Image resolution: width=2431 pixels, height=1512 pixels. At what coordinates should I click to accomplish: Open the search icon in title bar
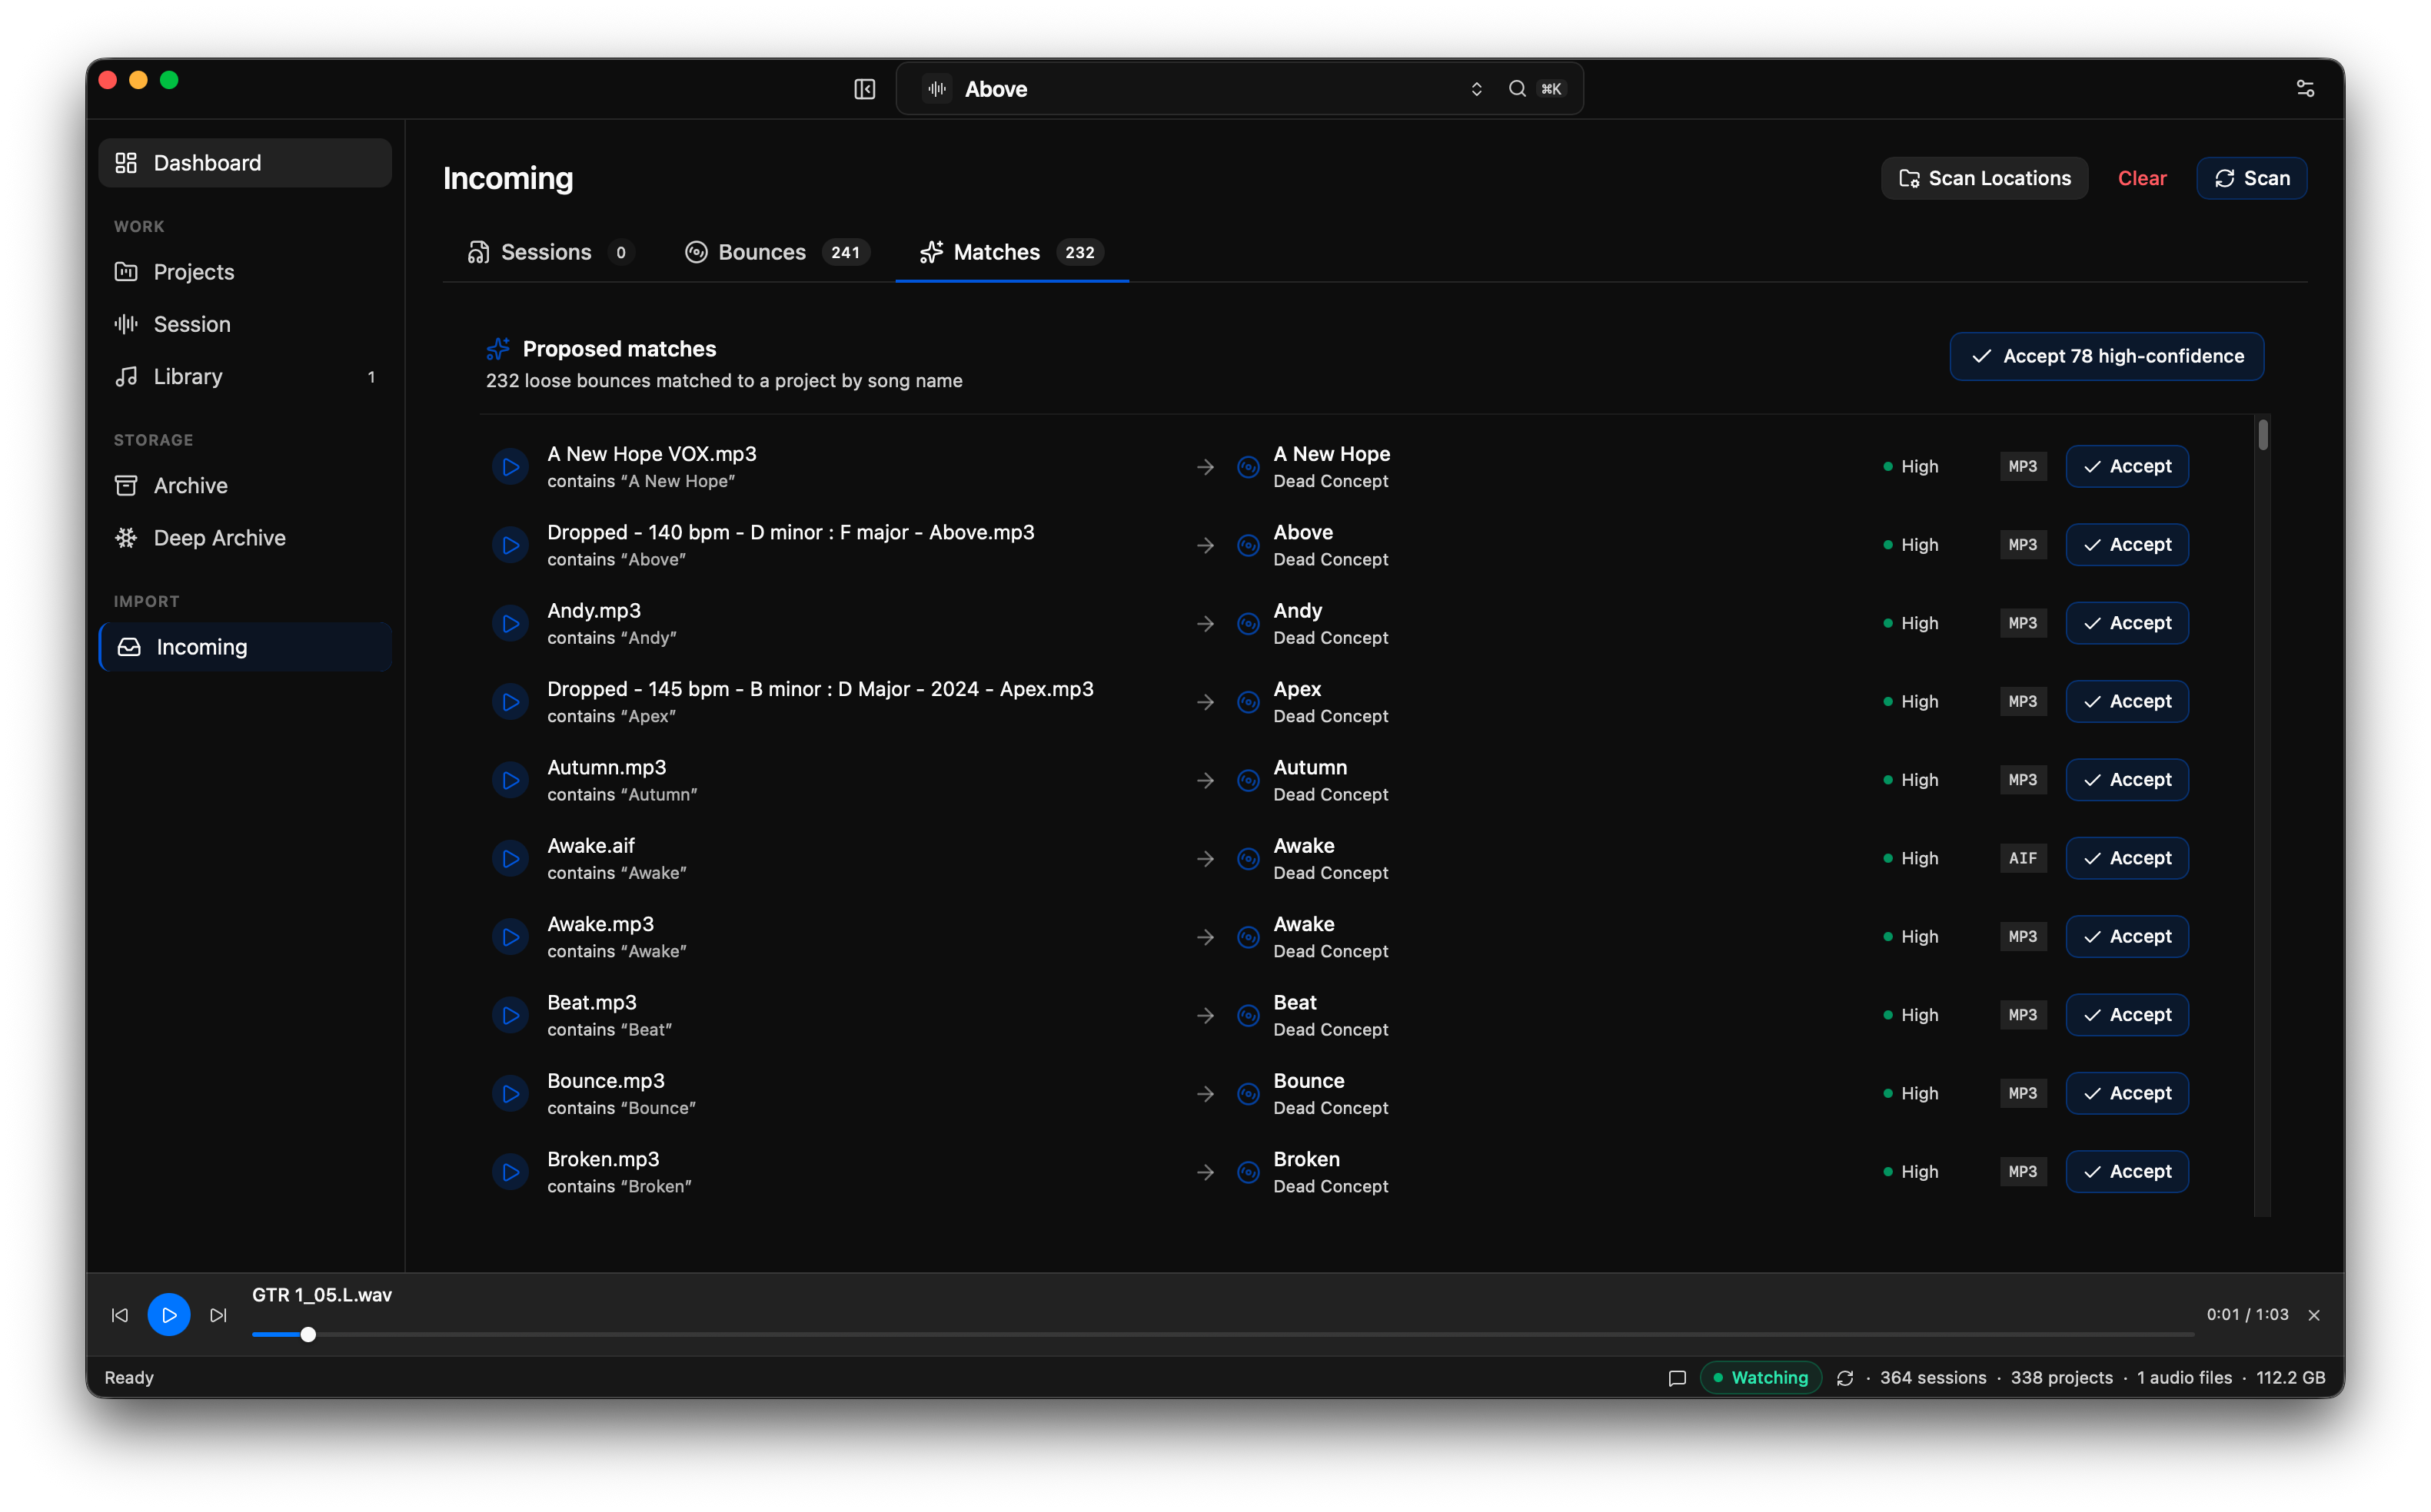click(x=1517, y=89)
